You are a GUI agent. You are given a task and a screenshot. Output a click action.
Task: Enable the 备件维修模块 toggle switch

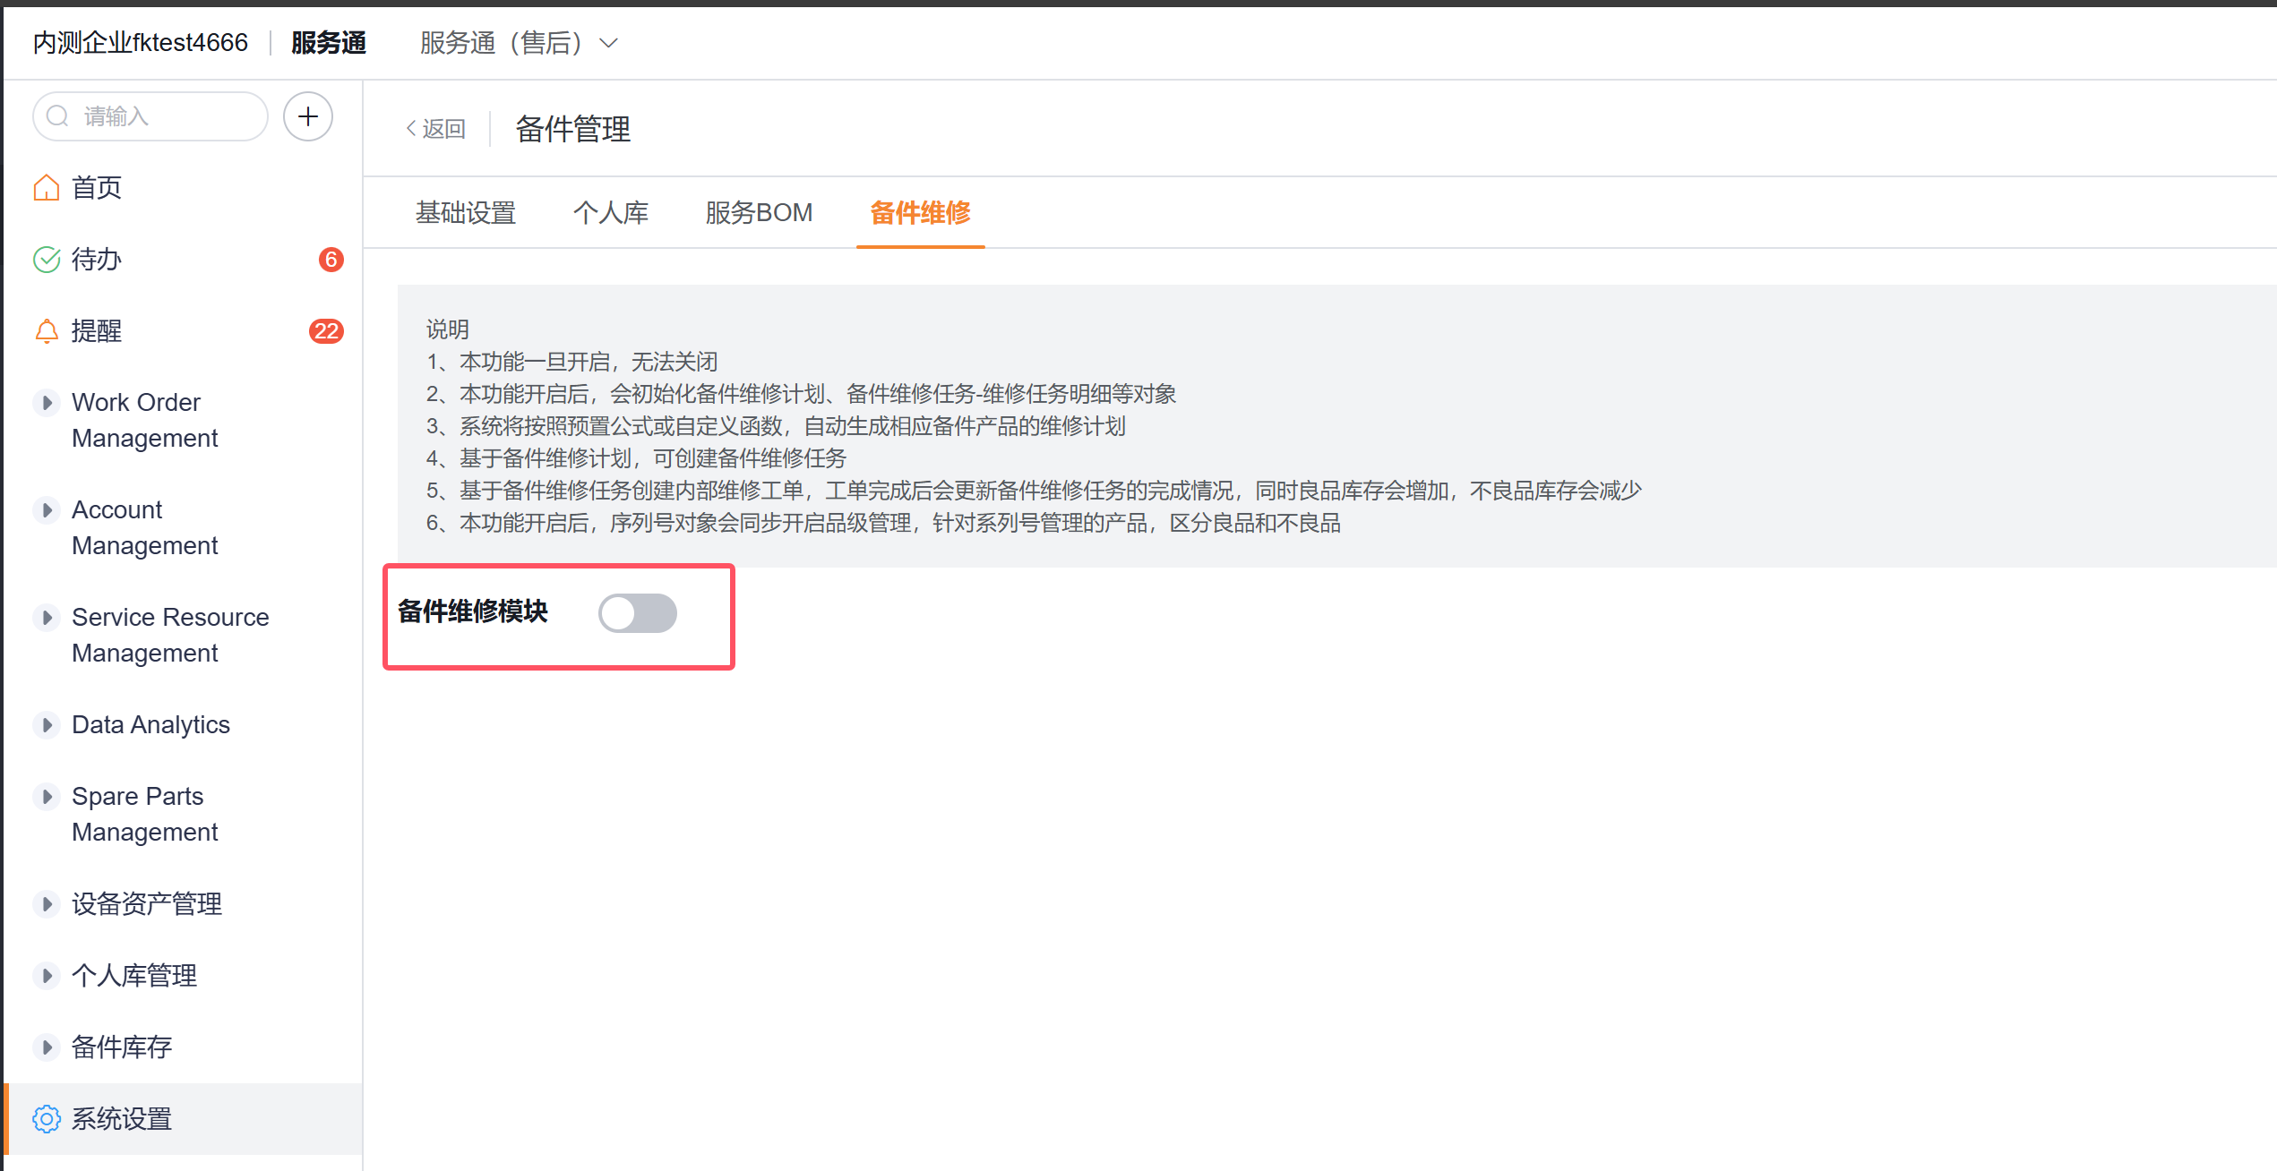pyautogui.click(x=638, y=613)
